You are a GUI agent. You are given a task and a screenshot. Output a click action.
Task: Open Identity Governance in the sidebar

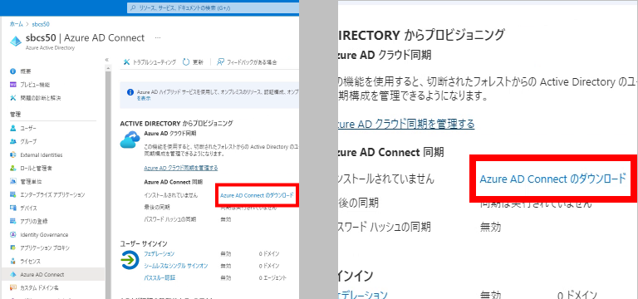(44, 235)
